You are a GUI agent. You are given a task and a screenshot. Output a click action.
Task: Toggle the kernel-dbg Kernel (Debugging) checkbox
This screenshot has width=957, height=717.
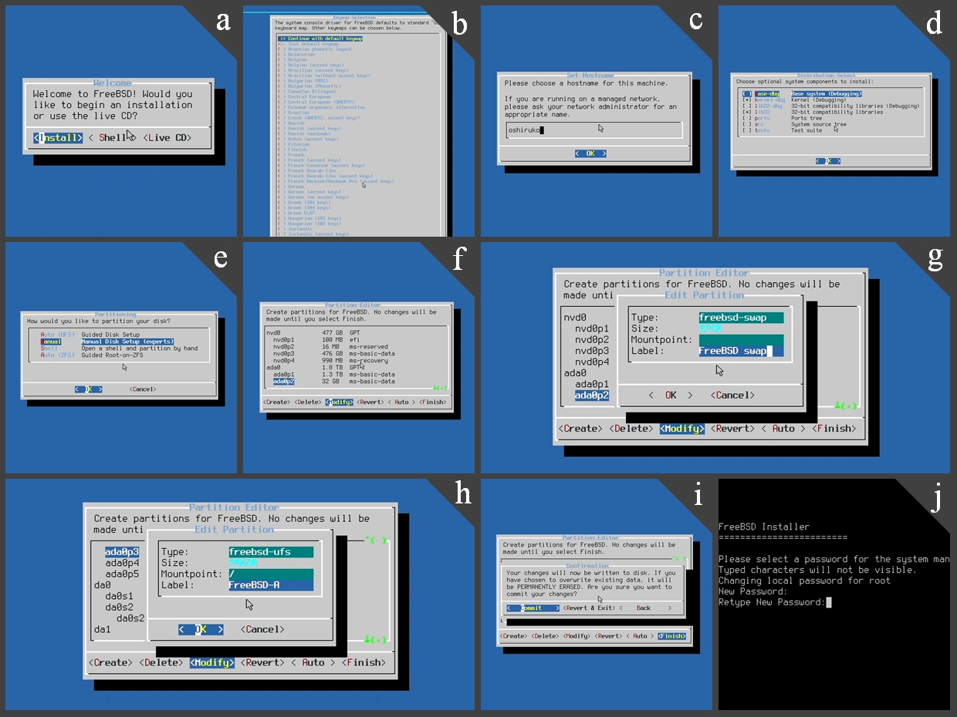click(747, 99)
